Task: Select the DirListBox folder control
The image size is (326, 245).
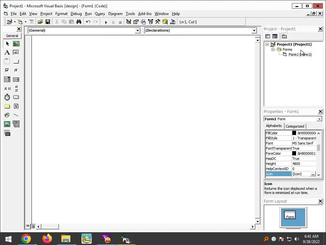Action: [x=7, y=106]
